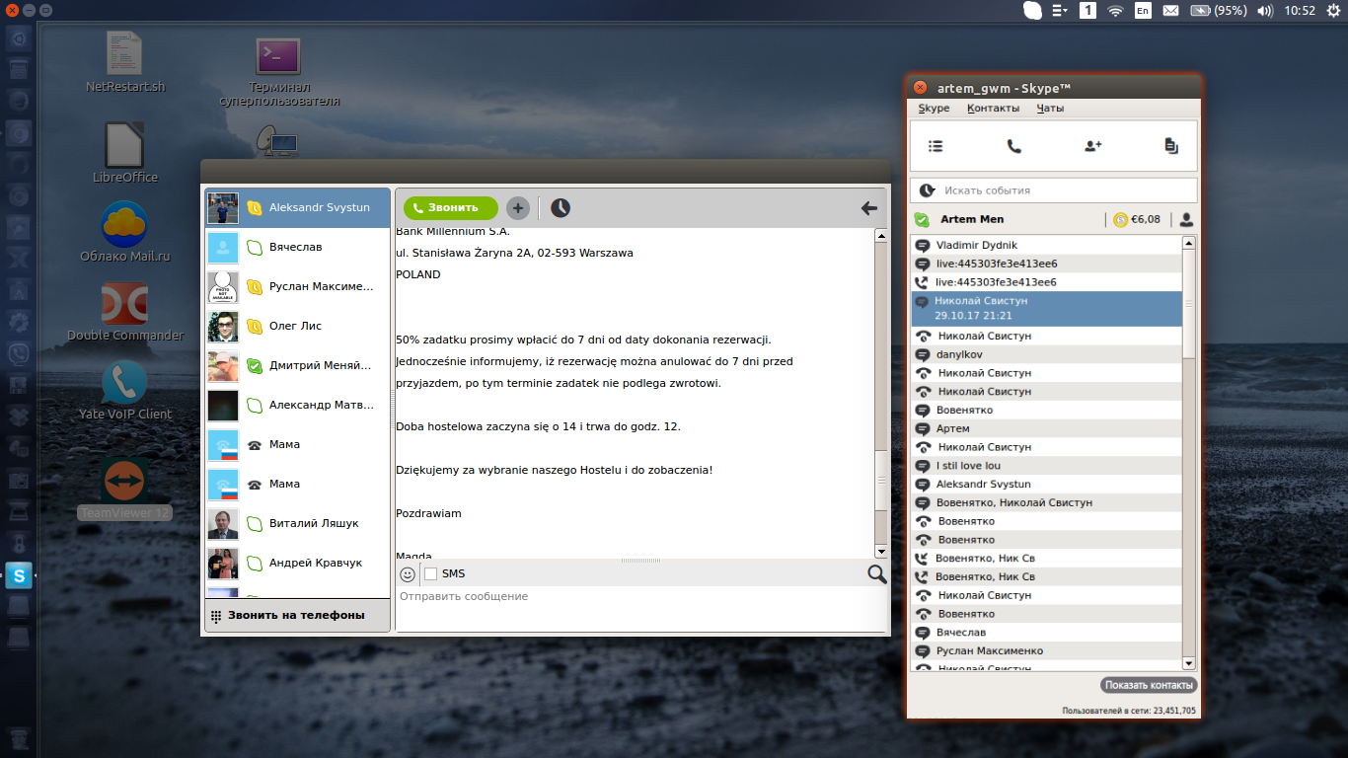This screenshot has width=1348, height=758.
Task: Select the Double Commander desktop icon
Action: click(x=125, y=311)
